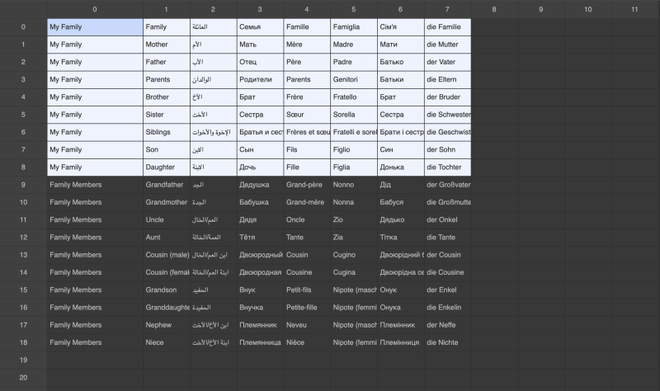Click the Ukrainian cell 'Донька'
660x391 pixels.
[401, 167]
